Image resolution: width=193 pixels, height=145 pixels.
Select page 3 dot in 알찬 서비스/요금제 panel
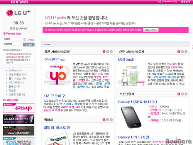click(111, 51)
